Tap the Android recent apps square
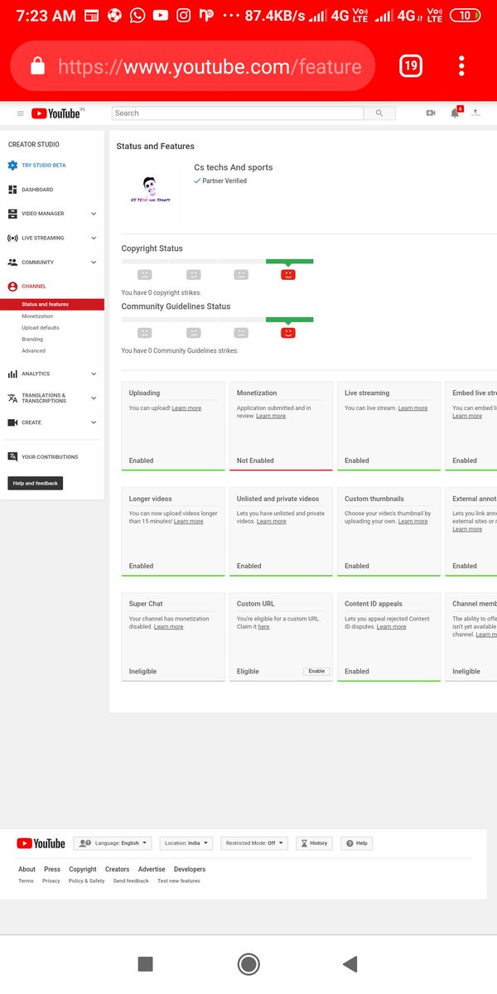Image resolution: width=497 pixels, height=994 pixels. tap(145, 963)
